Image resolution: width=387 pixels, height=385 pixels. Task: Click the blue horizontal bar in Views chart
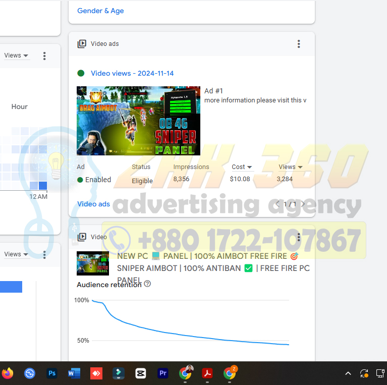click(x=11, y=287)
